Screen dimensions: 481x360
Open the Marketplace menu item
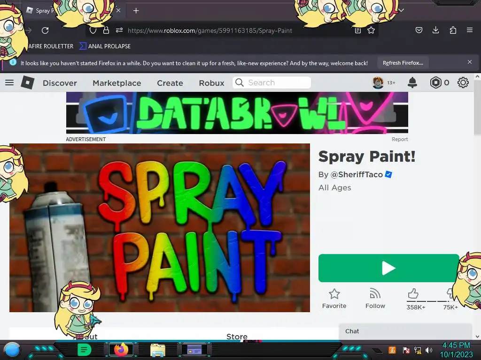pyautogui.click(x=117, y=83)
